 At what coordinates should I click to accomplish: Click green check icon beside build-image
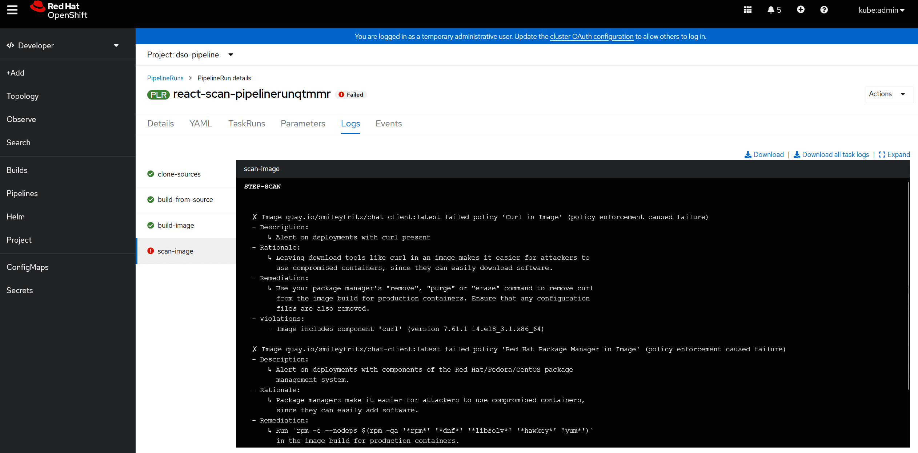click(x=151, y=225)
